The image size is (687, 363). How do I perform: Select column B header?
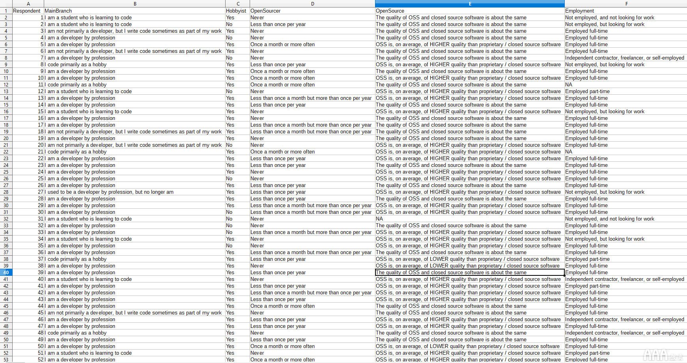pyautogui.click(x=134, y=4)
